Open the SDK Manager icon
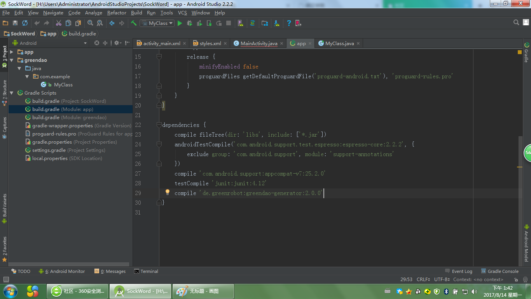This screenshot has height=299, width=531. 276,23
